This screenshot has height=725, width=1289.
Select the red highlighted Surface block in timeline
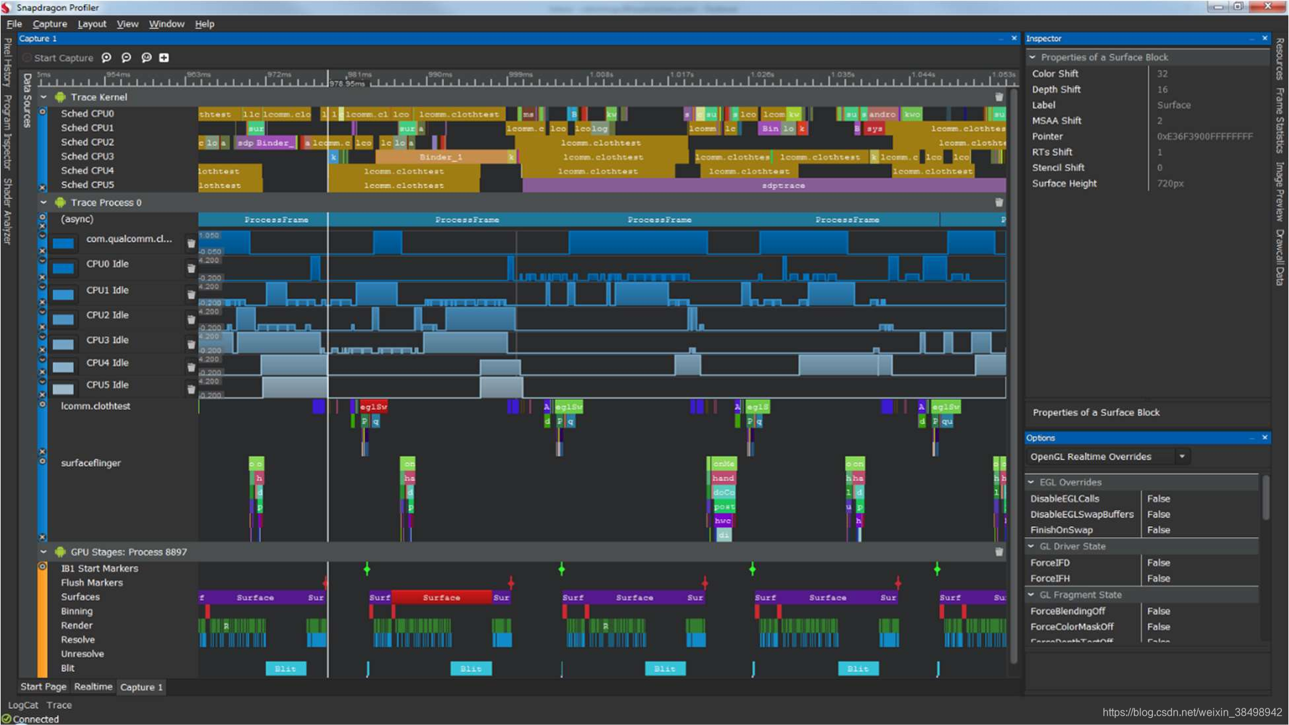(441, 598)
